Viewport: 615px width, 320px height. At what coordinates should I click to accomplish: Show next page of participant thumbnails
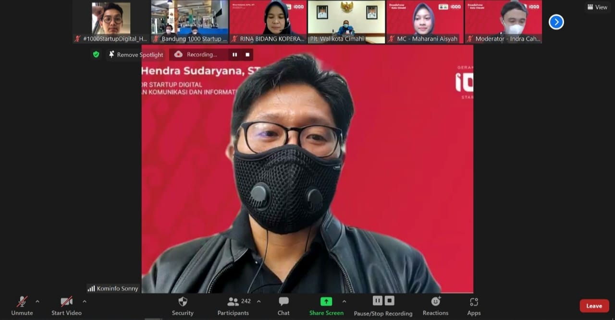tap(556, 22)
